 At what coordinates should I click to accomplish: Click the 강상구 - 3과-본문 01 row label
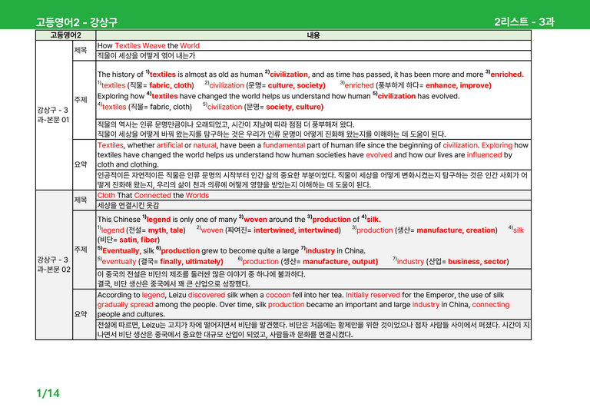pyautogui.click(x=54, y=115)
